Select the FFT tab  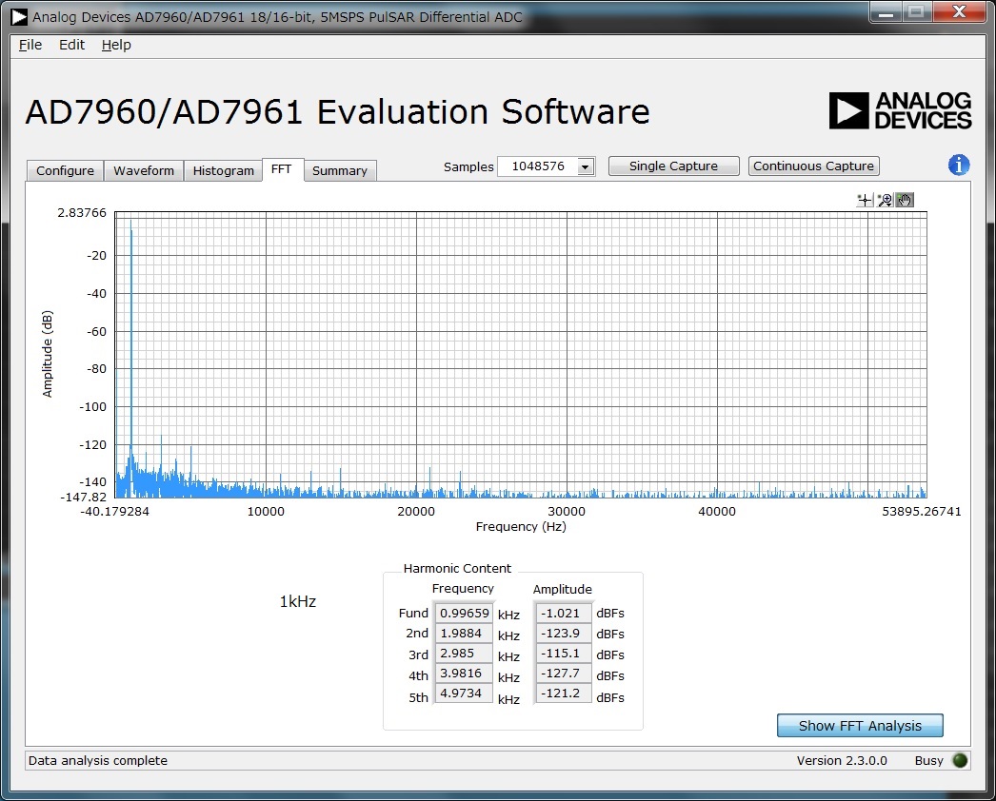(x=282, y=169)
